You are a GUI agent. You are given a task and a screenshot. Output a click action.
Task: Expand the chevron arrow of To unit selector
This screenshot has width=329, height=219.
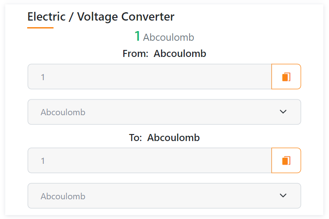(x=283, y=195)
